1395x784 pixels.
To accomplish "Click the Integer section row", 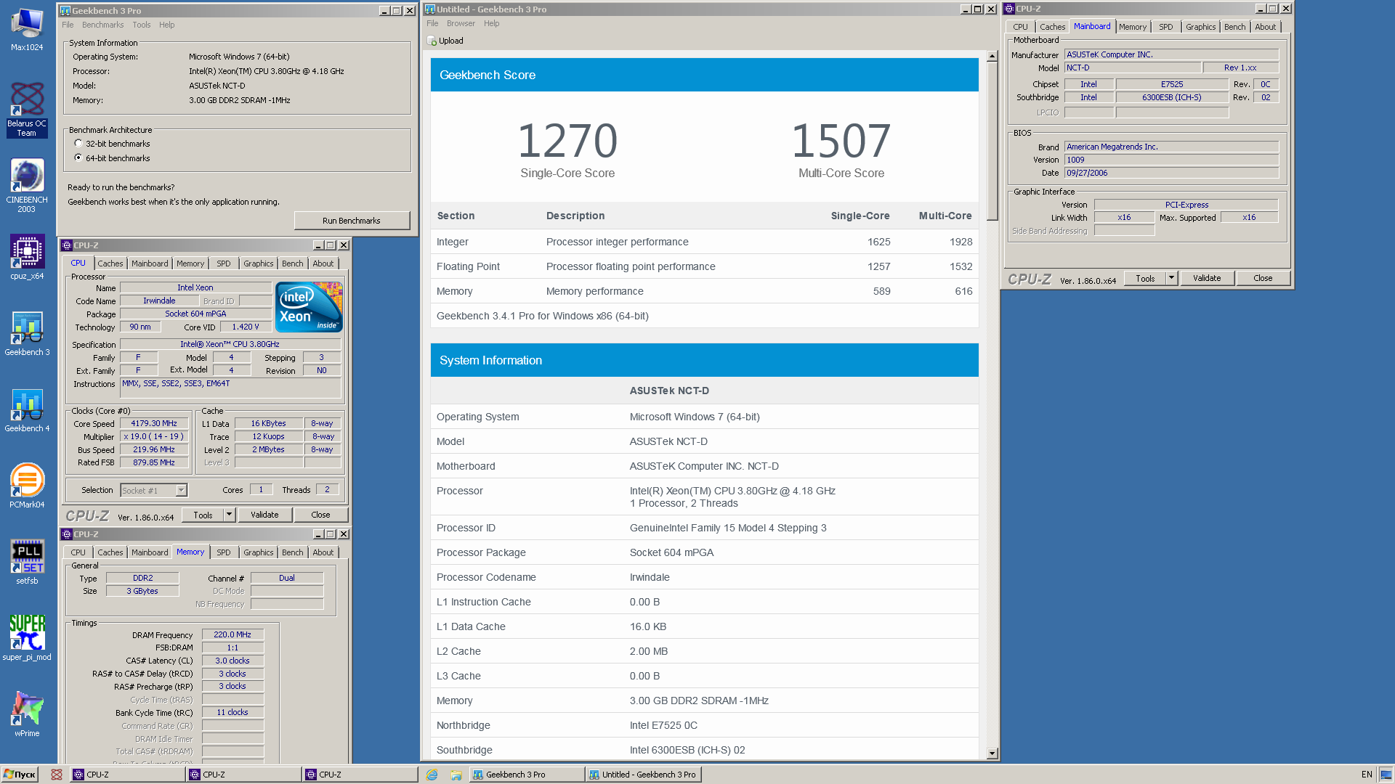I will [x=705, y=242].
